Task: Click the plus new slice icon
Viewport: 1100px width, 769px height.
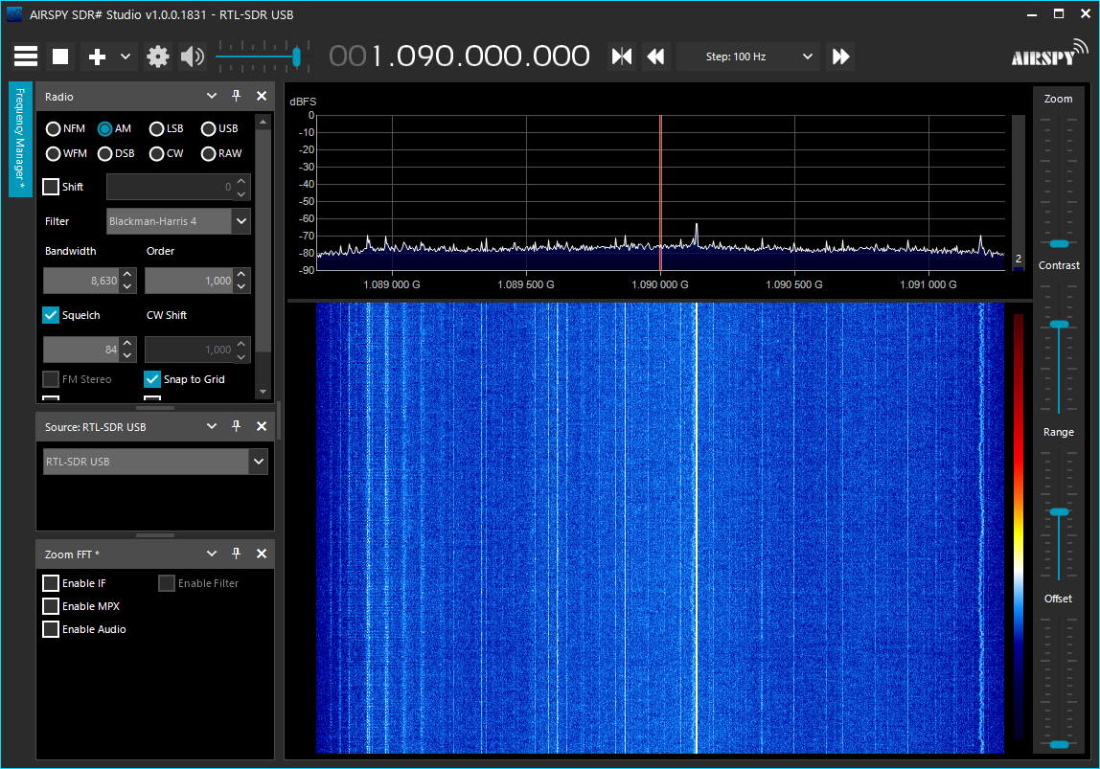Action: point(97,57)
